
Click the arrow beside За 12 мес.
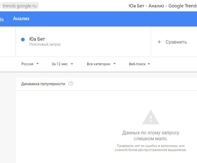coord(72,64)
